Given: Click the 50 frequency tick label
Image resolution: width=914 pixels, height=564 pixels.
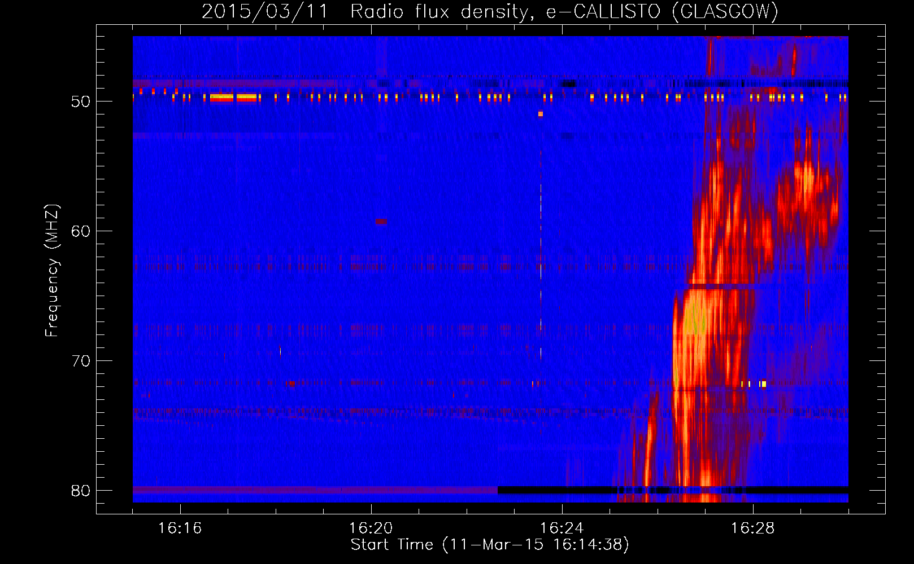Looking at the screenshot, I should coord(81,102).
